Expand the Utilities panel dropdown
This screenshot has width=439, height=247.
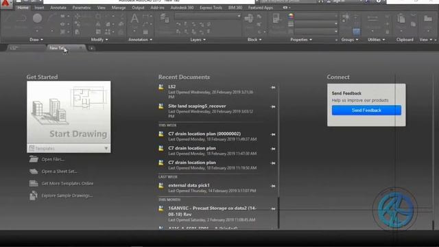pyautogui.click(x=376, y=40)
